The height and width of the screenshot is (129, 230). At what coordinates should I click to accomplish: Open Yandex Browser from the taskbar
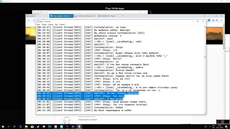(55, 127)
